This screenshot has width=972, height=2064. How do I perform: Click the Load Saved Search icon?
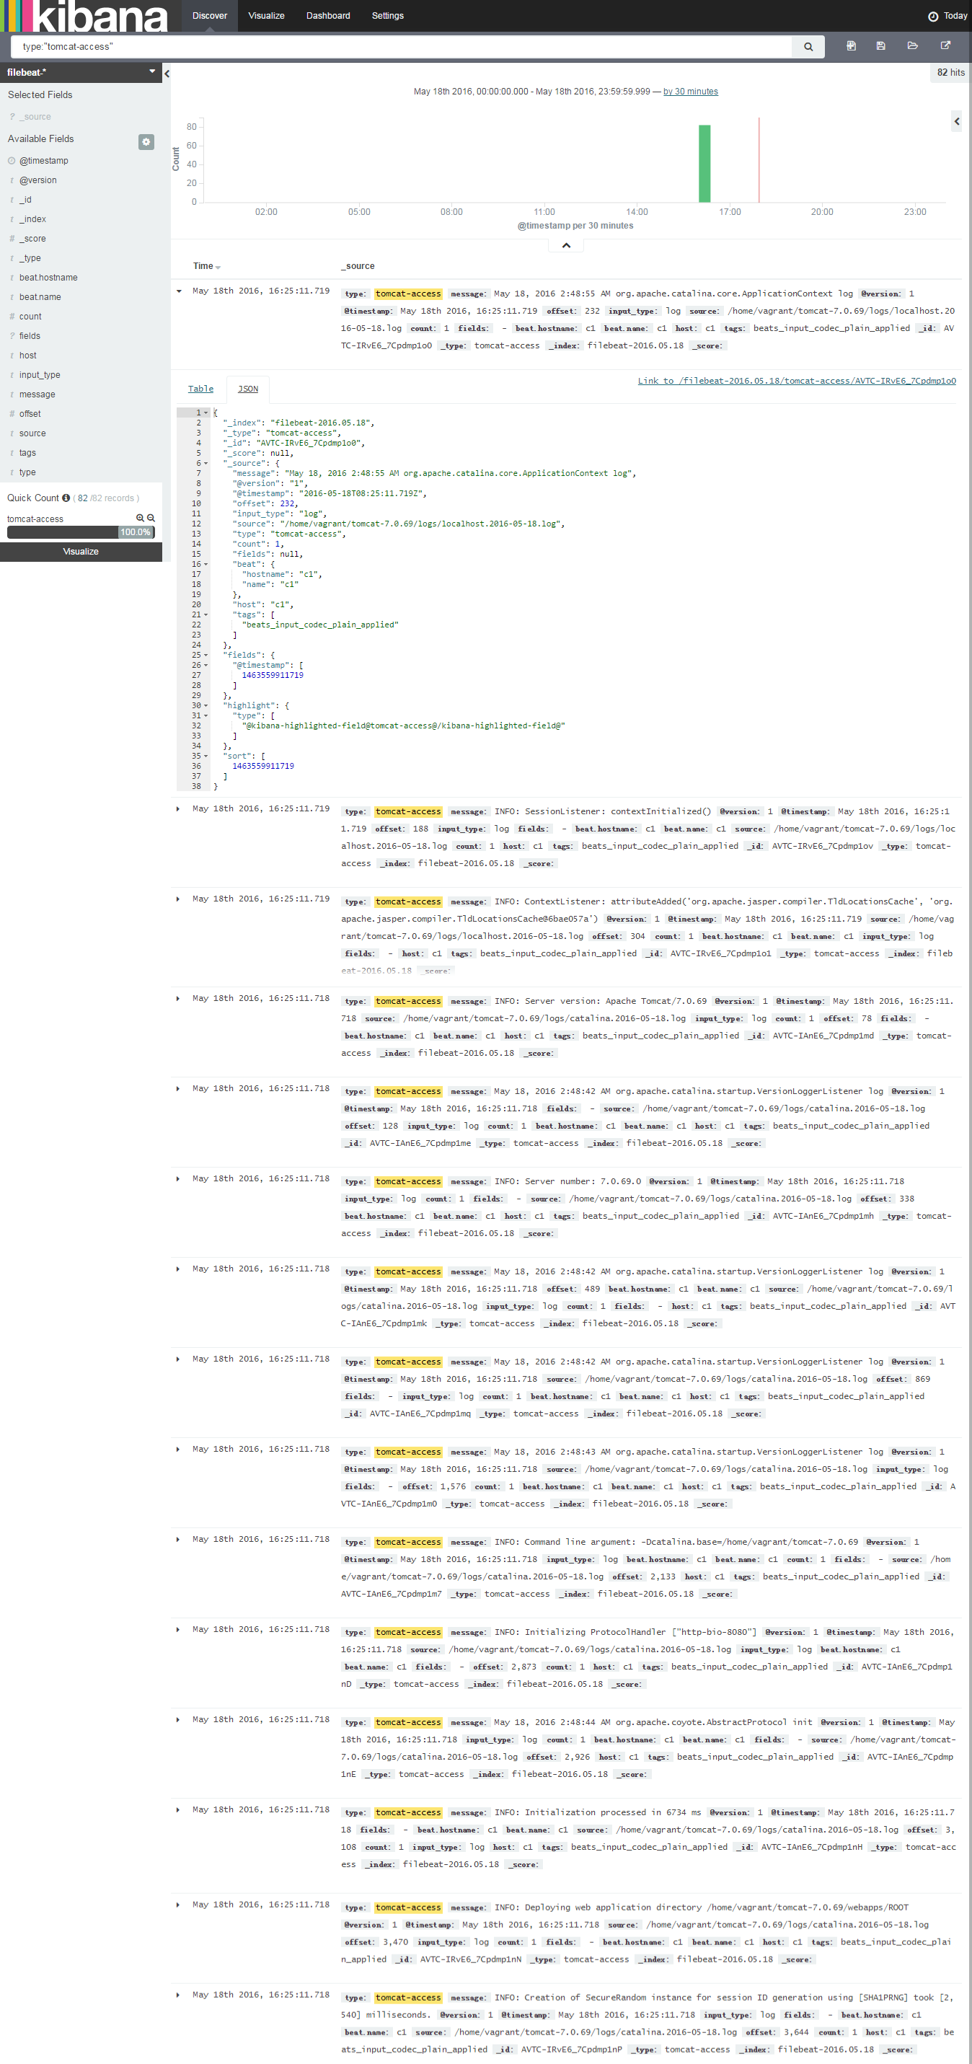[x=912, y=45]
